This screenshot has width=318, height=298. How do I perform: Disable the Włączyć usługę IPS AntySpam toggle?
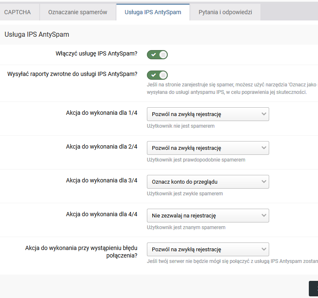[x=157, y=54]
